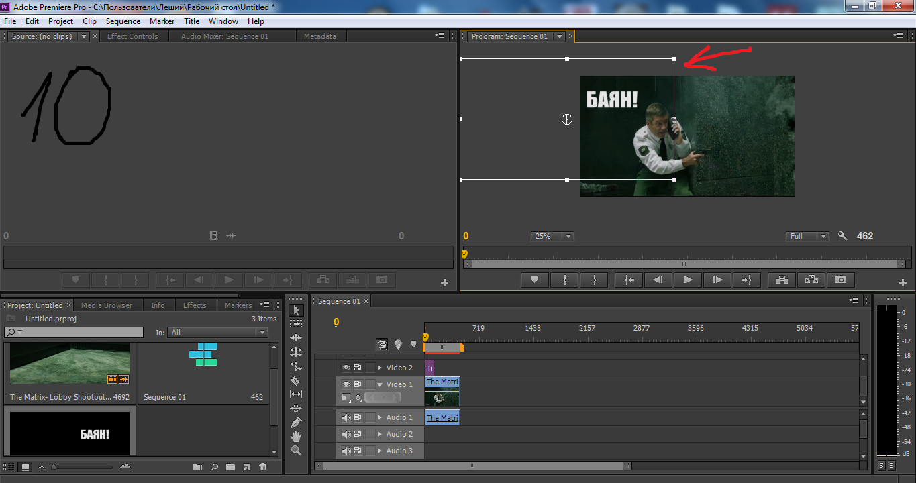Screen dimensions: 916x483
Task: Click Program monitor Export Frame camera
Action: 841,280
